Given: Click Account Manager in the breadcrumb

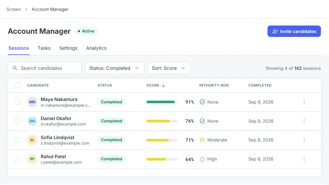Looking at the screenshot, I should tap(50, 9).
